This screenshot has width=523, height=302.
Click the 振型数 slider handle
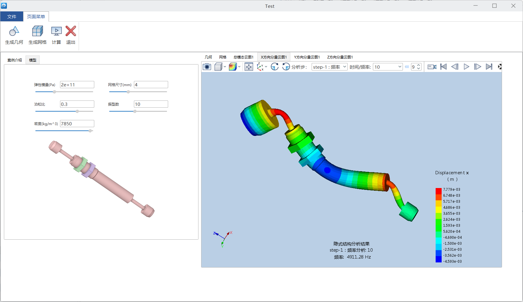(135, 111)
